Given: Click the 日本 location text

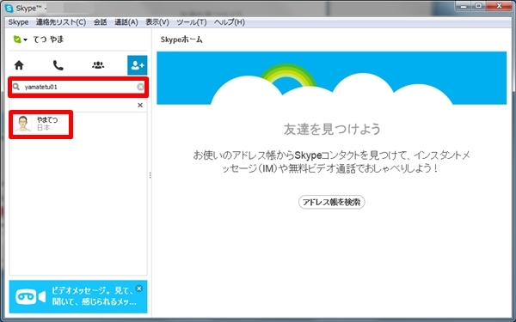Looking at the screenshot, I should coord(44,128).
